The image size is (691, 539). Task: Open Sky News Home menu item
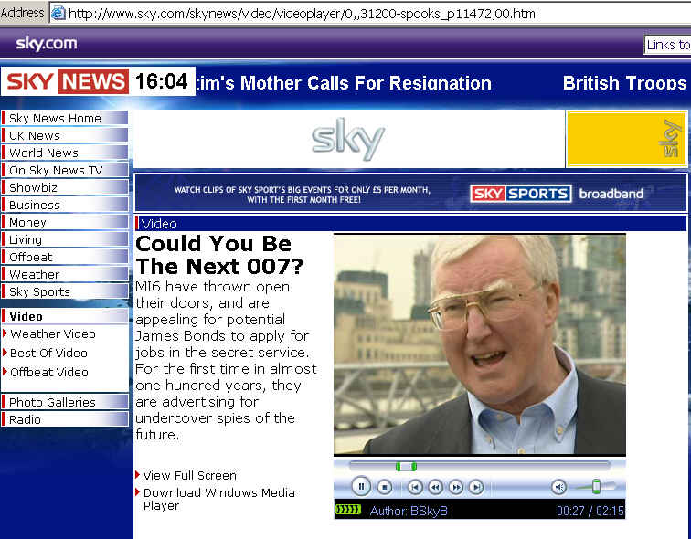[55, 118]
